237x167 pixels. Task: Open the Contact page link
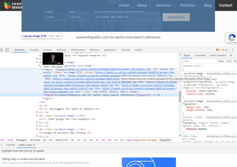pyautogui.click(x=225, y=5)
